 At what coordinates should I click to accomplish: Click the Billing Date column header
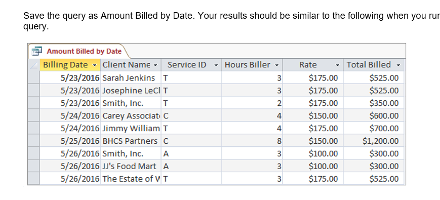70,65
